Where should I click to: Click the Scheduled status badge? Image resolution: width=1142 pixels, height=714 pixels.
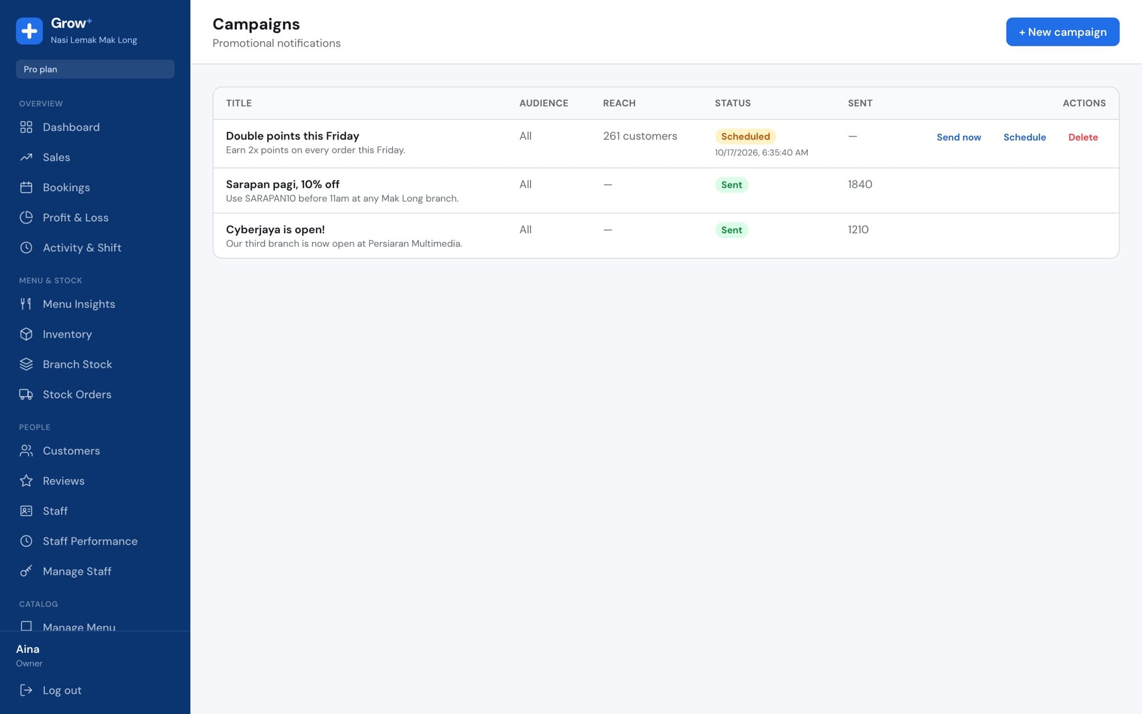coord(745,136)
